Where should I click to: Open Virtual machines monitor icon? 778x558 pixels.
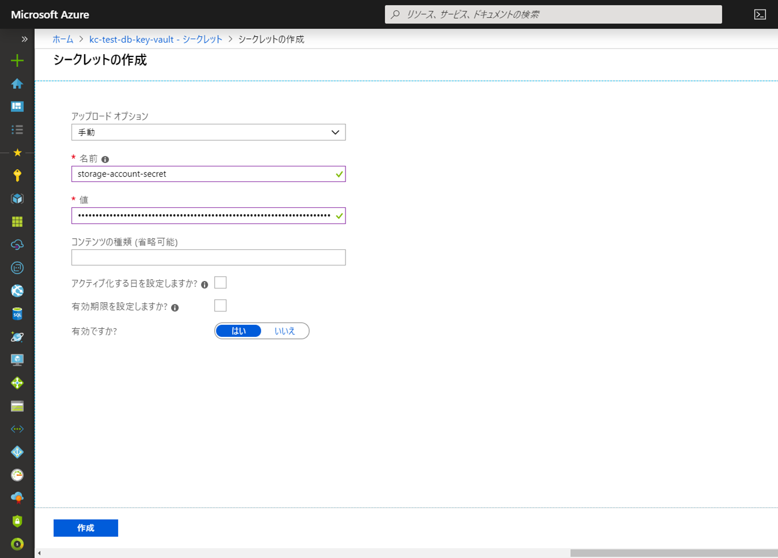click(17, 360)
